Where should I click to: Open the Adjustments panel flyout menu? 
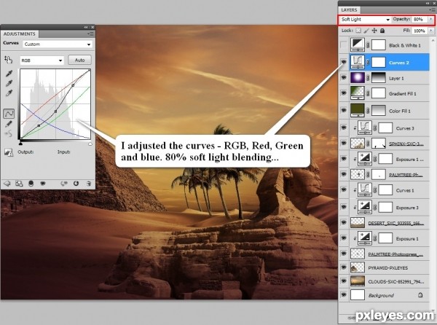point(90,34)
